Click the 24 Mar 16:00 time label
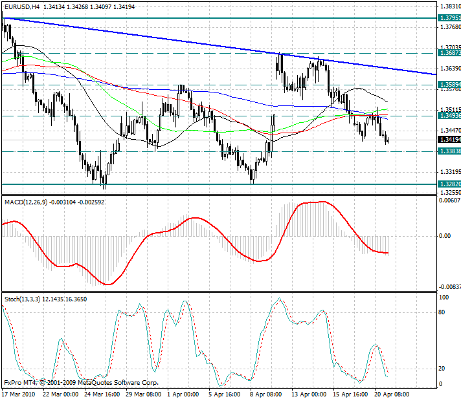Image resolution: width=461 pixels, height=399 pixels. [x=102, y=394]
